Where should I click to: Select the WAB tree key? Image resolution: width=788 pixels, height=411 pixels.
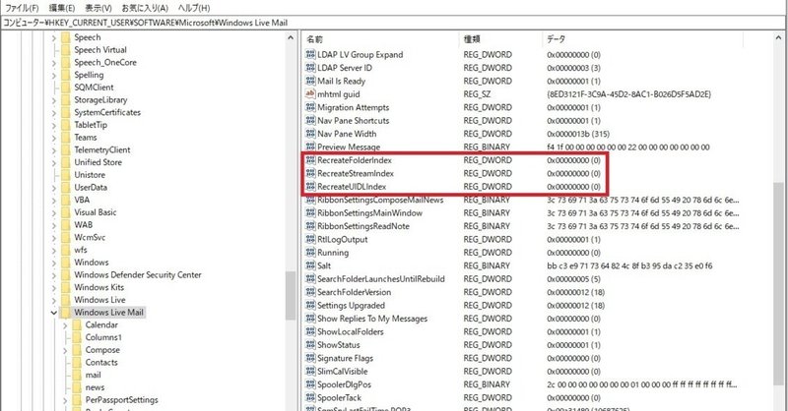[x=84, y=225]
